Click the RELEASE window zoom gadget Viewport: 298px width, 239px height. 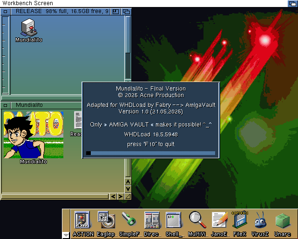115,11
